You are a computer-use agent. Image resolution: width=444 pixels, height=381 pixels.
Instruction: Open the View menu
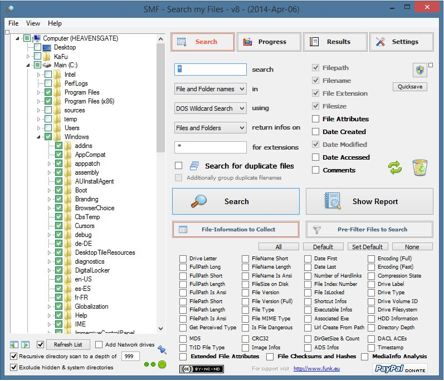33,23
